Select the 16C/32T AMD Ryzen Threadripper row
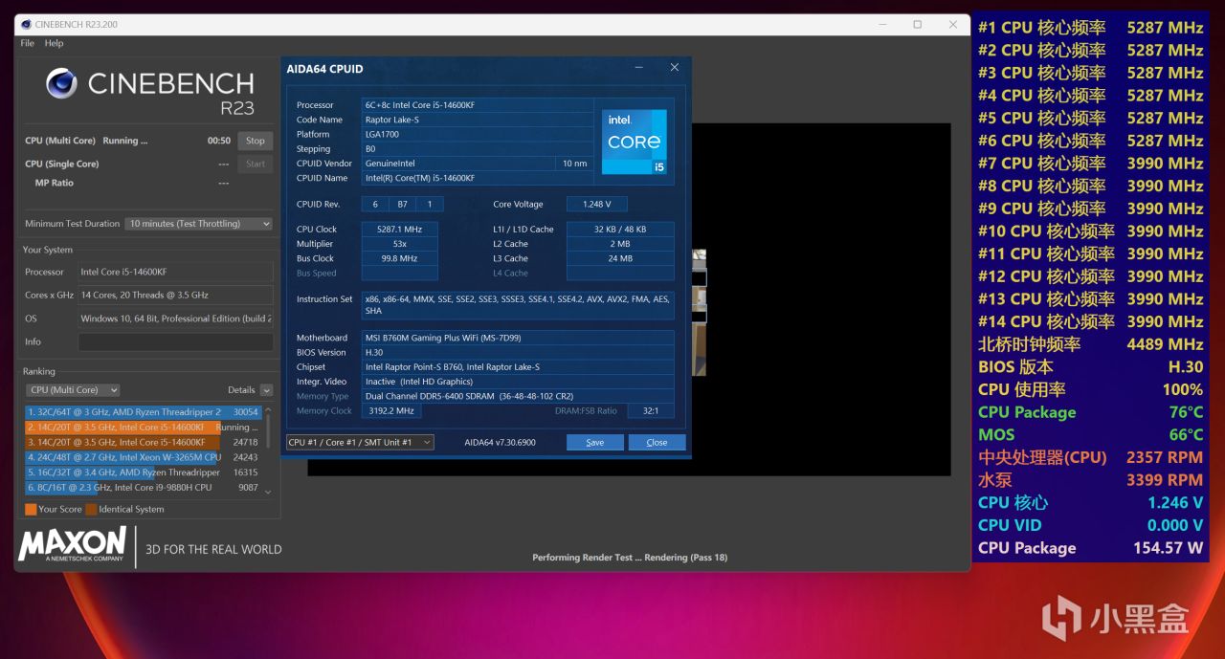1225x659 pixels. 144,472
